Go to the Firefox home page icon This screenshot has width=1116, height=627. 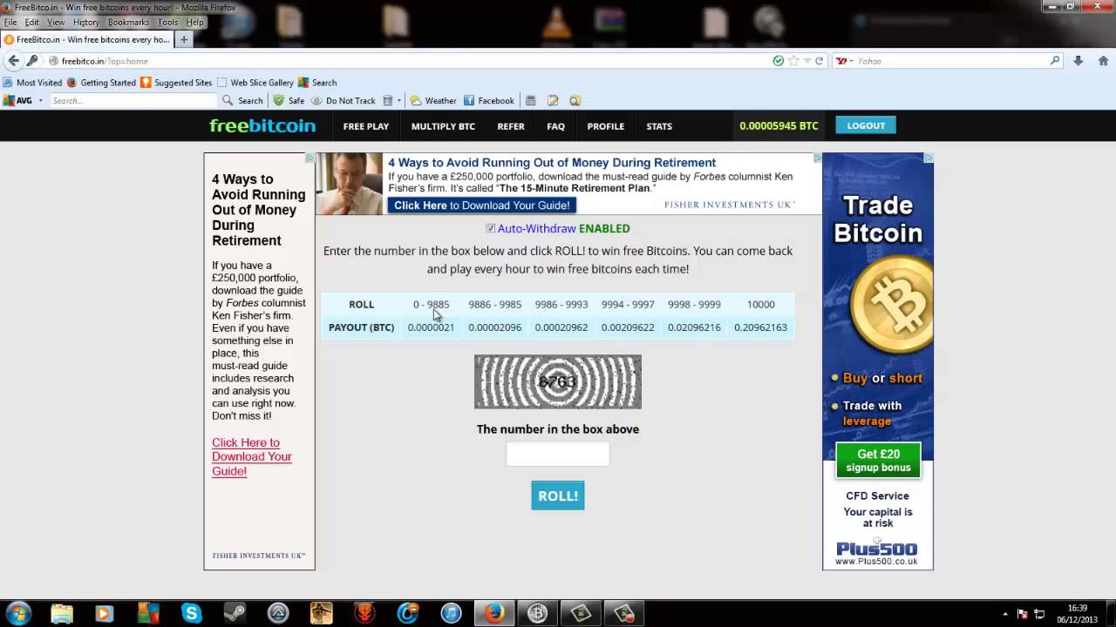[1103, 61]
